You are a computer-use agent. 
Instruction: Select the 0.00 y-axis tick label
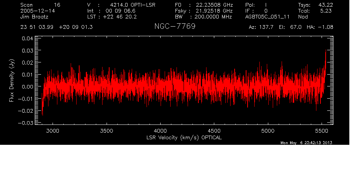click(27, 86)
